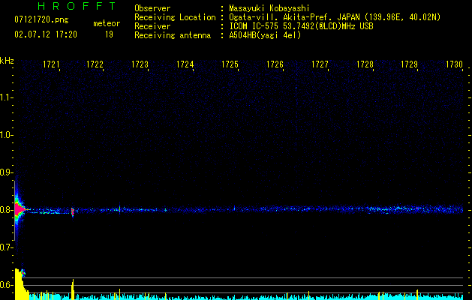Click the 1721 time axis marker
The width and height of the screenshot is (472, 300).
51,64
